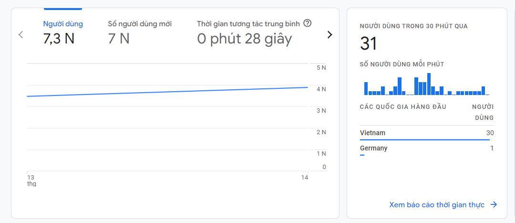Click the right chevron to show next metrics

[329, 34]
